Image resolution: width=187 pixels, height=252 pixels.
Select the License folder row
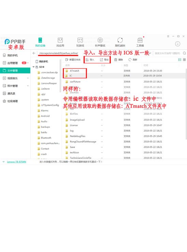pyautogui.click(x=125, y=125)
